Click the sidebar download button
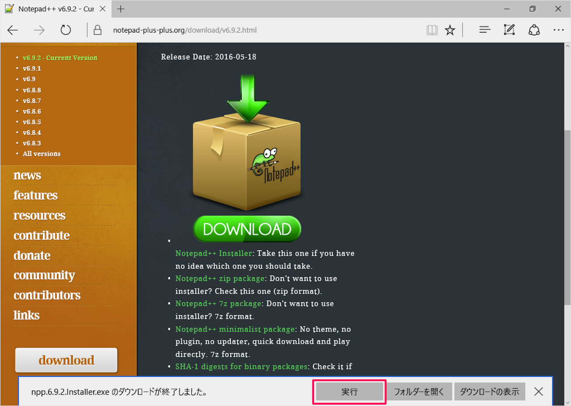 (66, 360)
